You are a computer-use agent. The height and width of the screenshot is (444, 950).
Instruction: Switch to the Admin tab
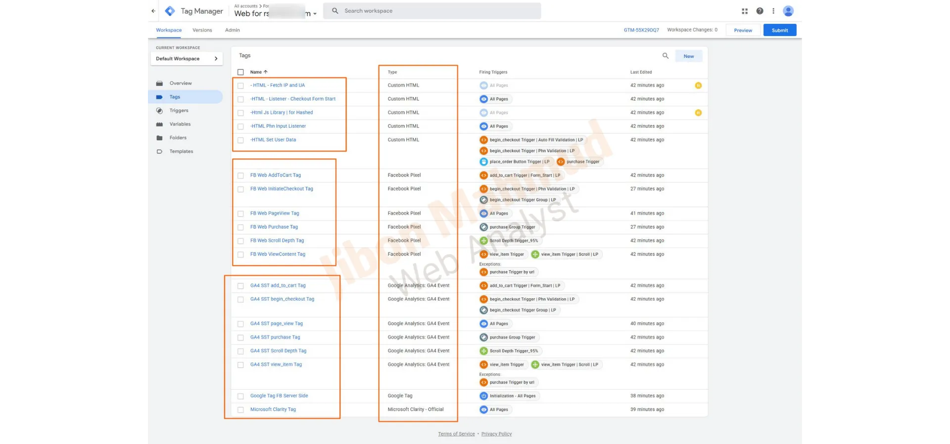pyautogui.click(x=232, y=30)
